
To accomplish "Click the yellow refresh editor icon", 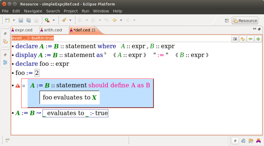I will pyautogui.click(x=243, y=39).
